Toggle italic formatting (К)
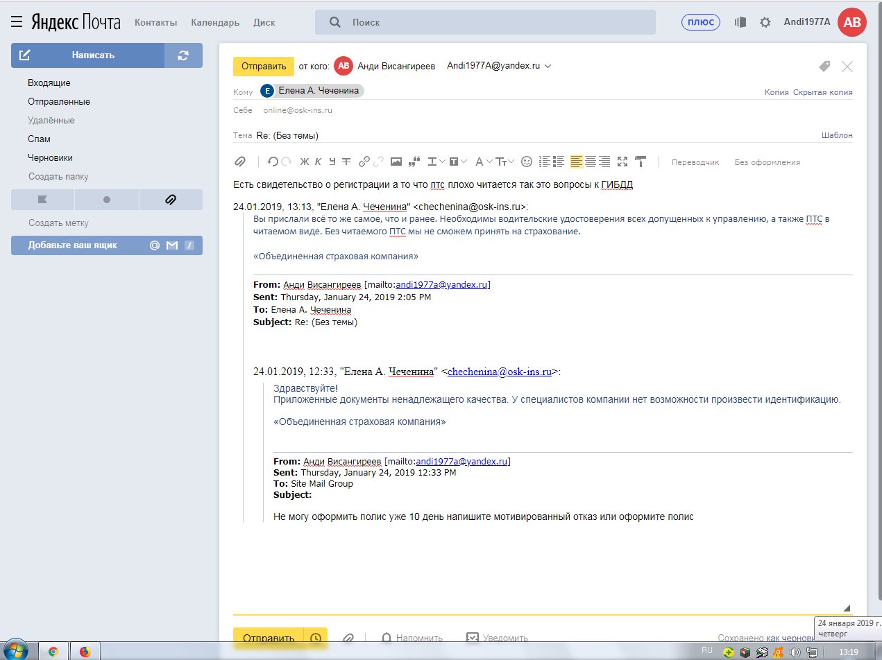The height and width of the screenshot is (660, 882). click(318, 162)
